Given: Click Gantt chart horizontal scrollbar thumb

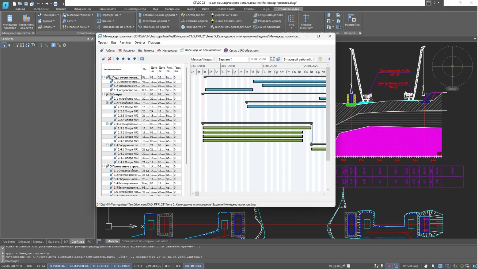Looking at the screenshot, I should click(x=197, y=194).
